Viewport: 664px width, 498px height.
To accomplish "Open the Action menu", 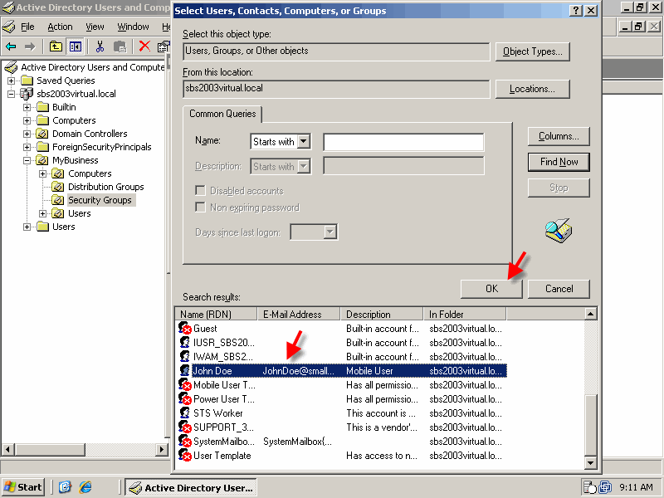I will click(x=60, y=27).
